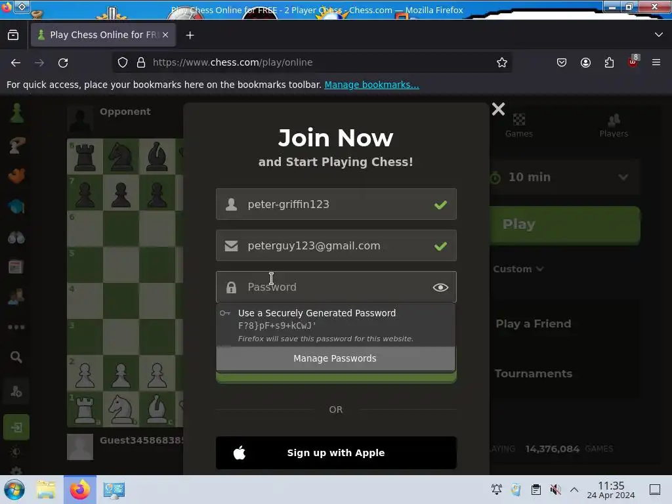This screenshot has height=504, width=672.
Task: Switch to the Games tab
Action: click(x=519, y=125)
